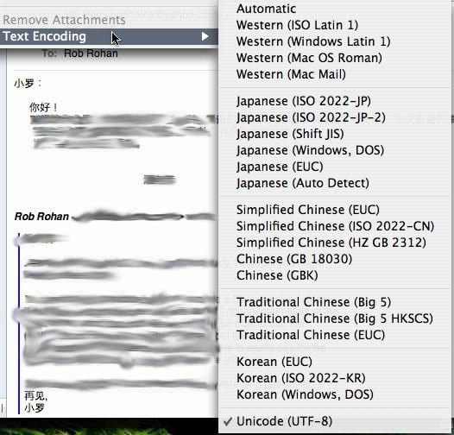This screenshot has height=435, width=454.
Task: Open the Text Encoding submenu arrow
Action: (x=205, y=36)
